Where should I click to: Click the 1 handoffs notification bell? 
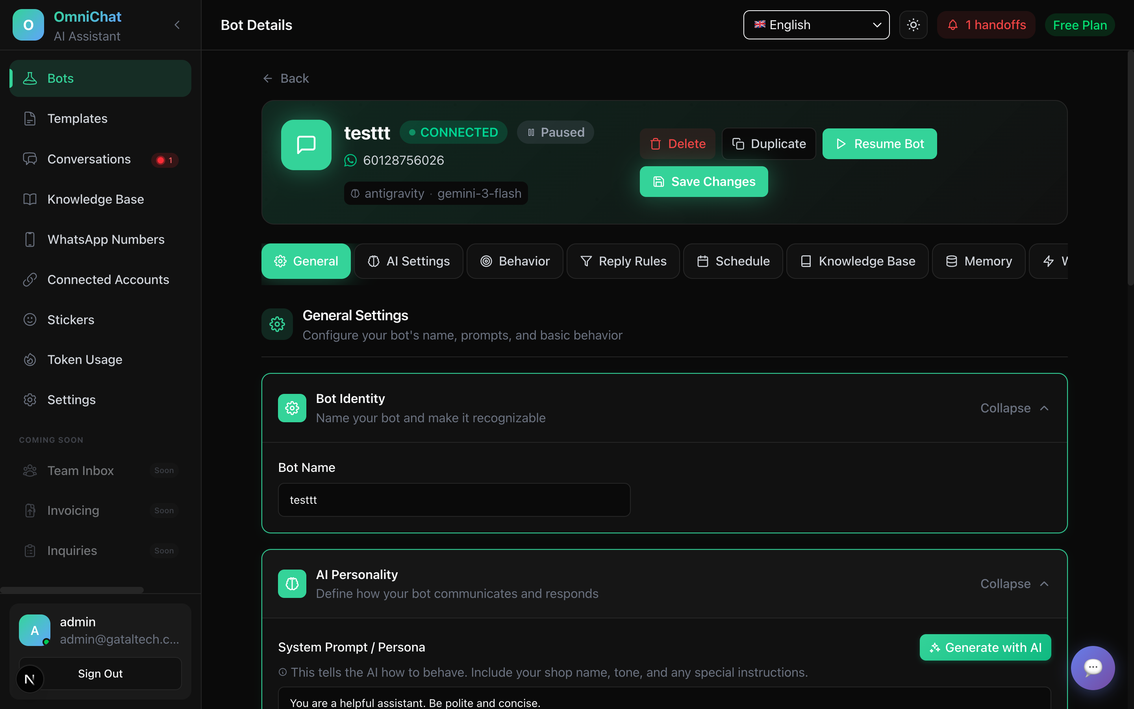(x=986, y=24)
